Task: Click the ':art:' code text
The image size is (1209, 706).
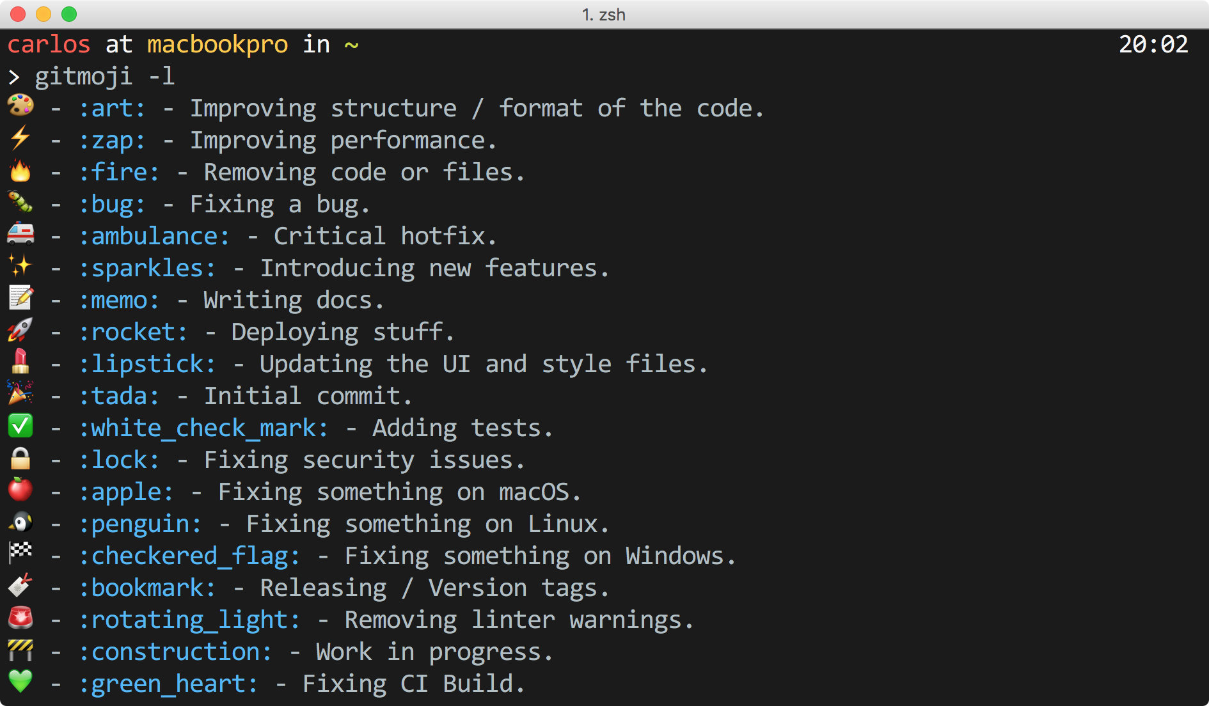Action: [112, 108]
